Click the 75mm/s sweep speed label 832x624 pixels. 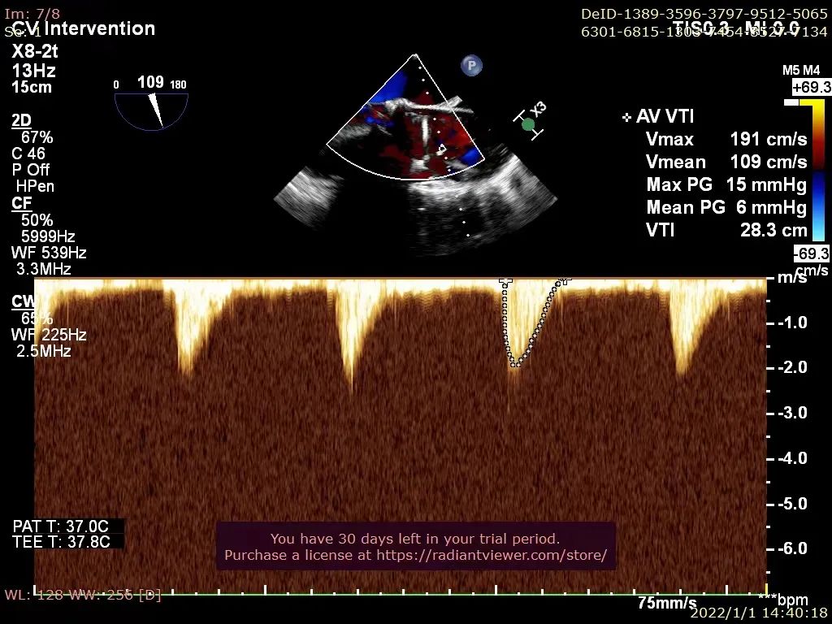click(666, 603)
